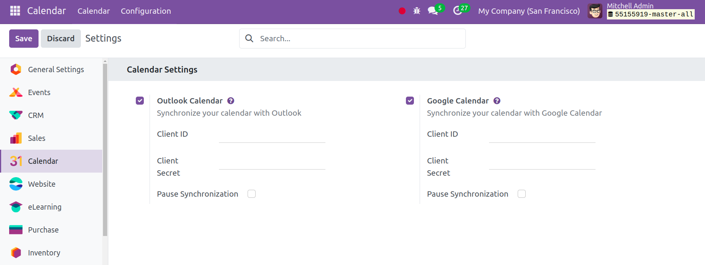
Task: Click the Website app icon
Action: [16, 184]
